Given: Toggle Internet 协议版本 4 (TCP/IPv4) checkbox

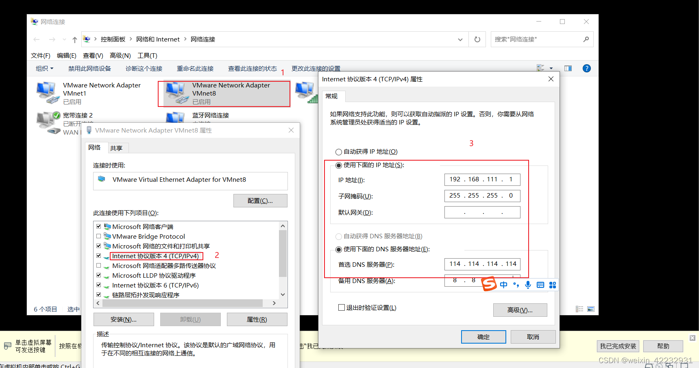Looking at the screenshot, I should click(x=98, y=255).
